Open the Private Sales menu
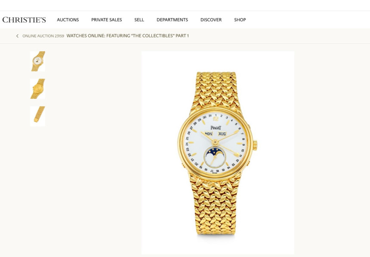Viewport: 370px width, 257px height. [106, 20]
